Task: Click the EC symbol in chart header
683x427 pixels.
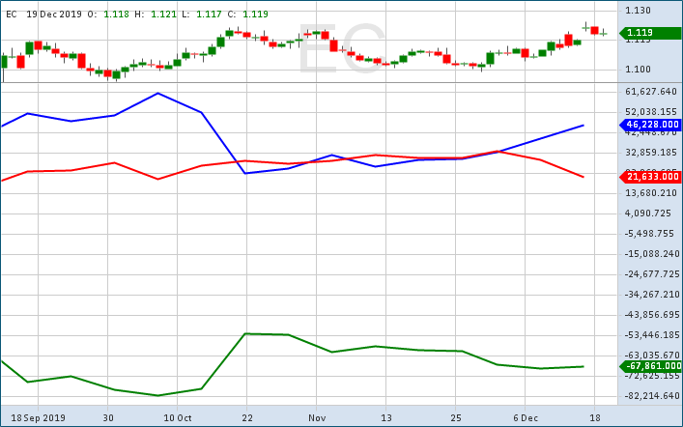Action: tap(11, 14)
